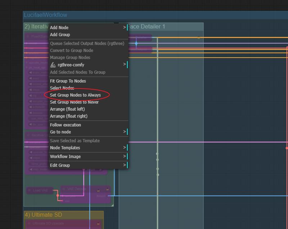Choose Set Group Nodes to Always
Screen dimensions: 288x229
pyautogui.click(x=89, y=95)
